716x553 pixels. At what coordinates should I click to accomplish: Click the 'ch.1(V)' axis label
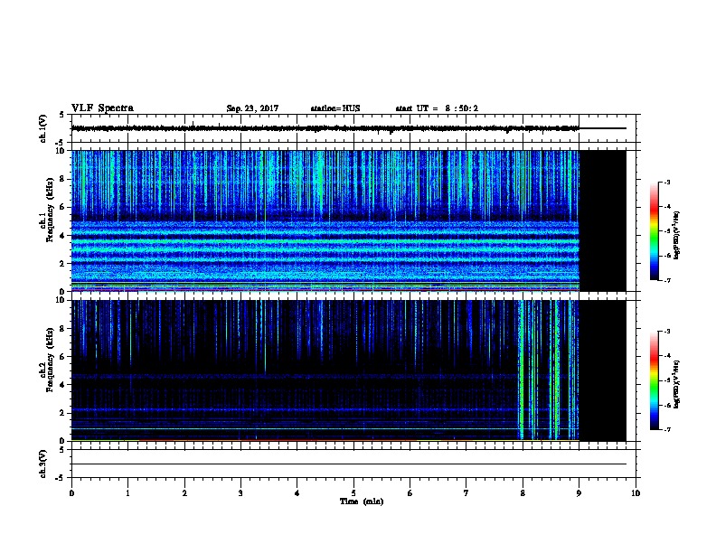pyautogui.click(x=42, y=128)
